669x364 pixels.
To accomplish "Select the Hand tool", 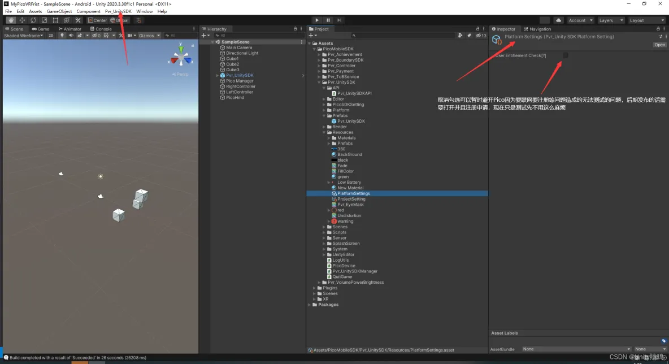I will (x=11, y=20).
